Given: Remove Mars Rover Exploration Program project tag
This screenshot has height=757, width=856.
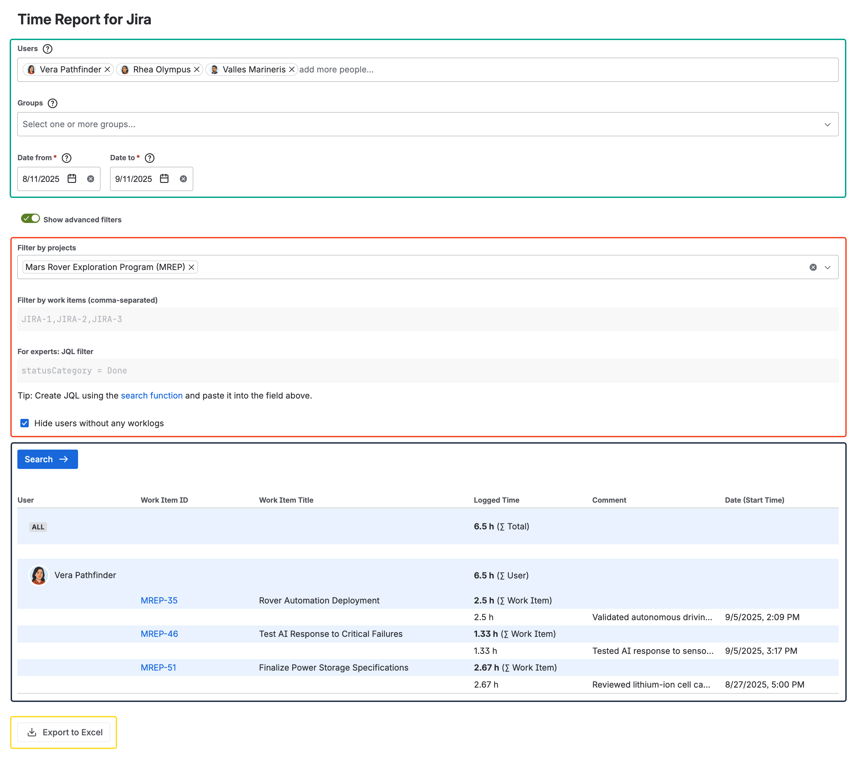Looking at the screenshot, I should click(191, 267).
